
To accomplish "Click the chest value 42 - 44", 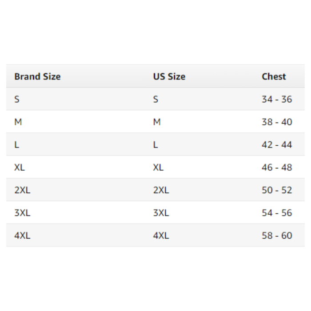I will tap(277, 144).
